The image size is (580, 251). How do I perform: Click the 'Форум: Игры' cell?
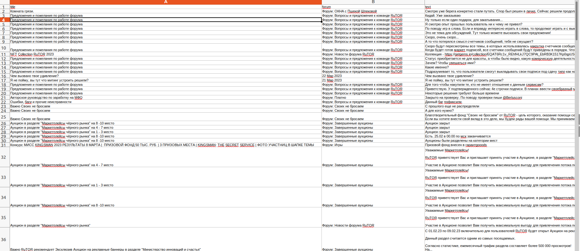coord(332,145)
